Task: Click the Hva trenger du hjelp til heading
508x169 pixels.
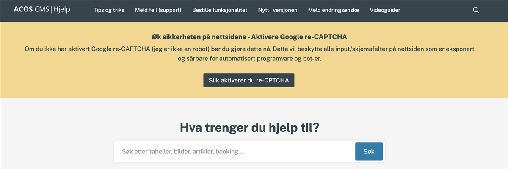Action: coord(249,127)
